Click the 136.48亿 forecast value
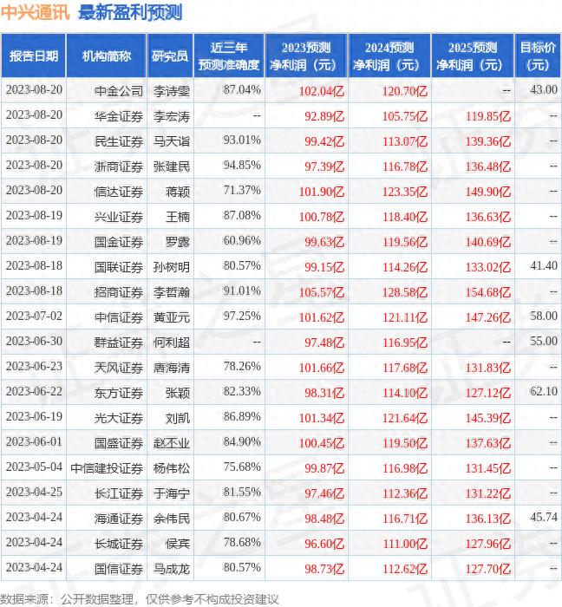 (x=488, y=166)
